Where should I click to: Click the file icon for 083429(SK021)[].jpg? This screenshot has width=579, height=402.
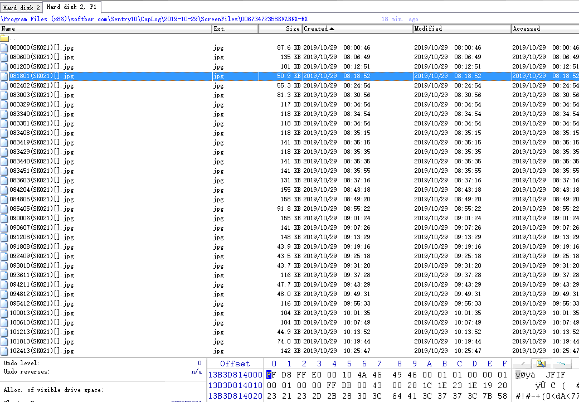click(x=4, y=152)
